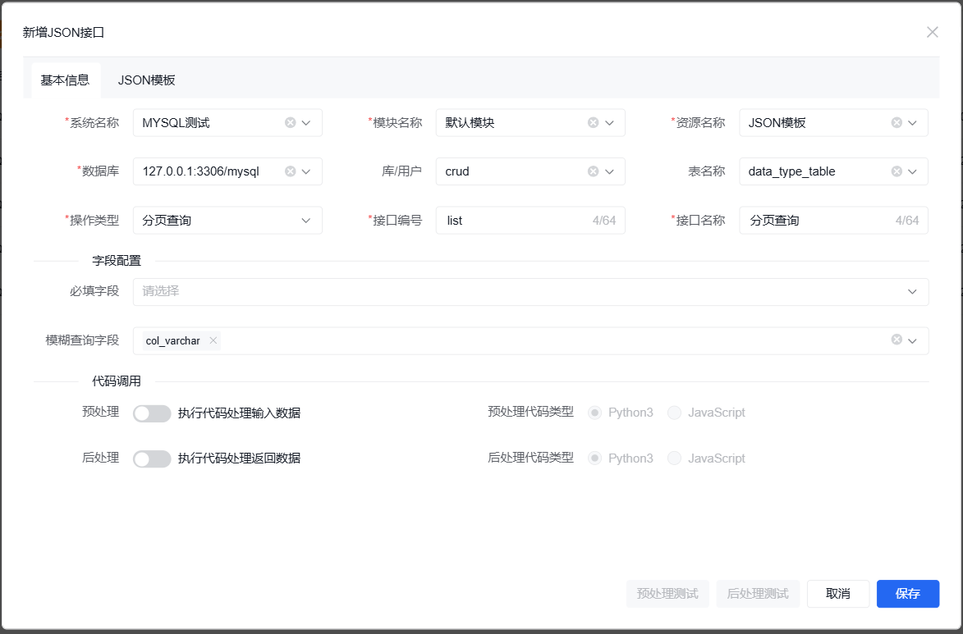
Task: Expand the 表名称 dropdown arrow
Action: pyautogui.click(x=912, y=171)
